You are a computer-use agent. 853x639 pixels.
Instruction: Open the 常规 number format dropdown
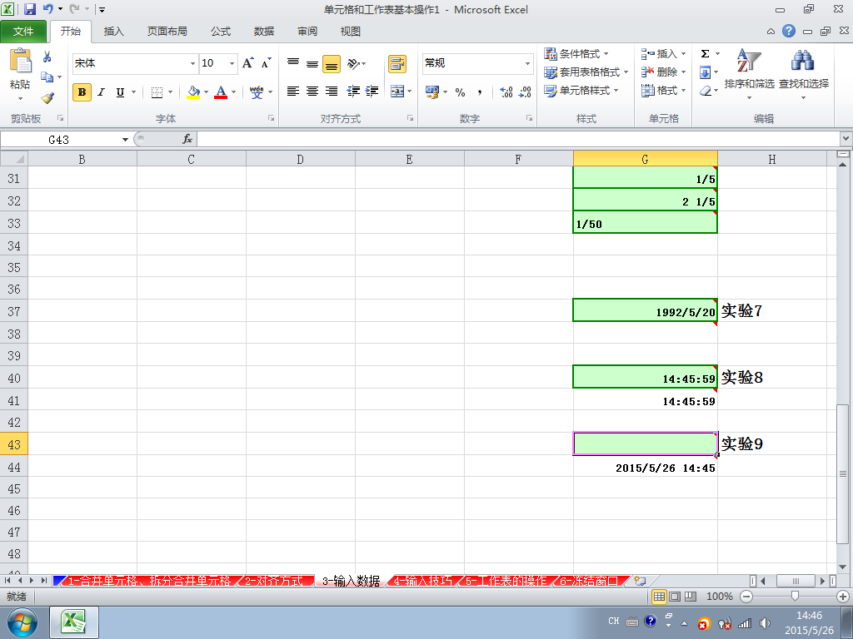point(527,63)
